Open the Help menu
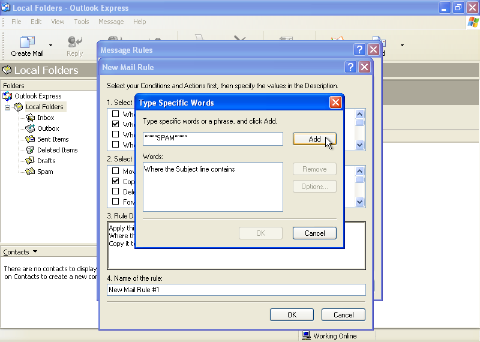Screen dimensions: 480x342 click(140, 22)
